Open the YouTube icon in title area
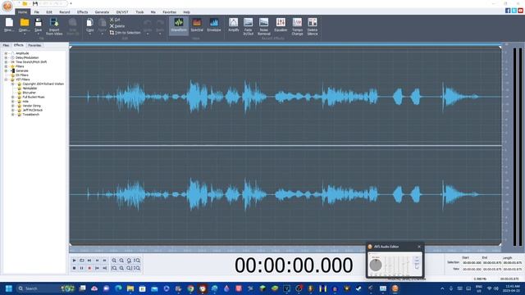 point(520,11)
